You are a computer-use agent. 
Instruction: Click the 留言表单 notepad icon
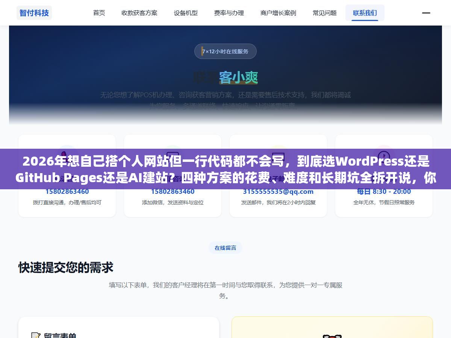(x=36, y=336)
